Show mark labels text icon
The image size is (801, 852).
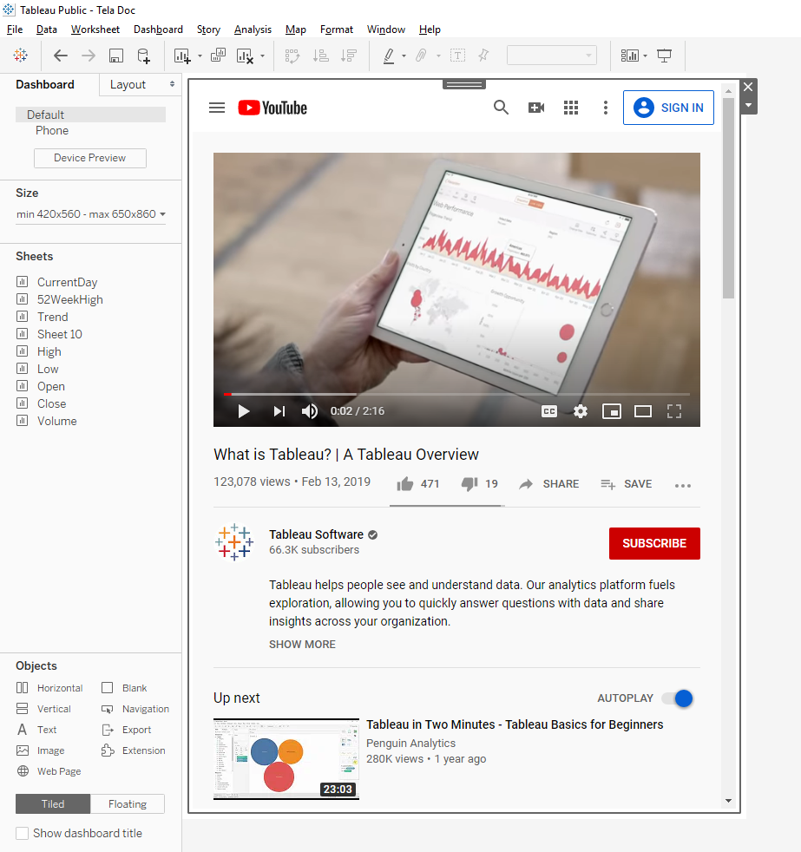(457, 56)
